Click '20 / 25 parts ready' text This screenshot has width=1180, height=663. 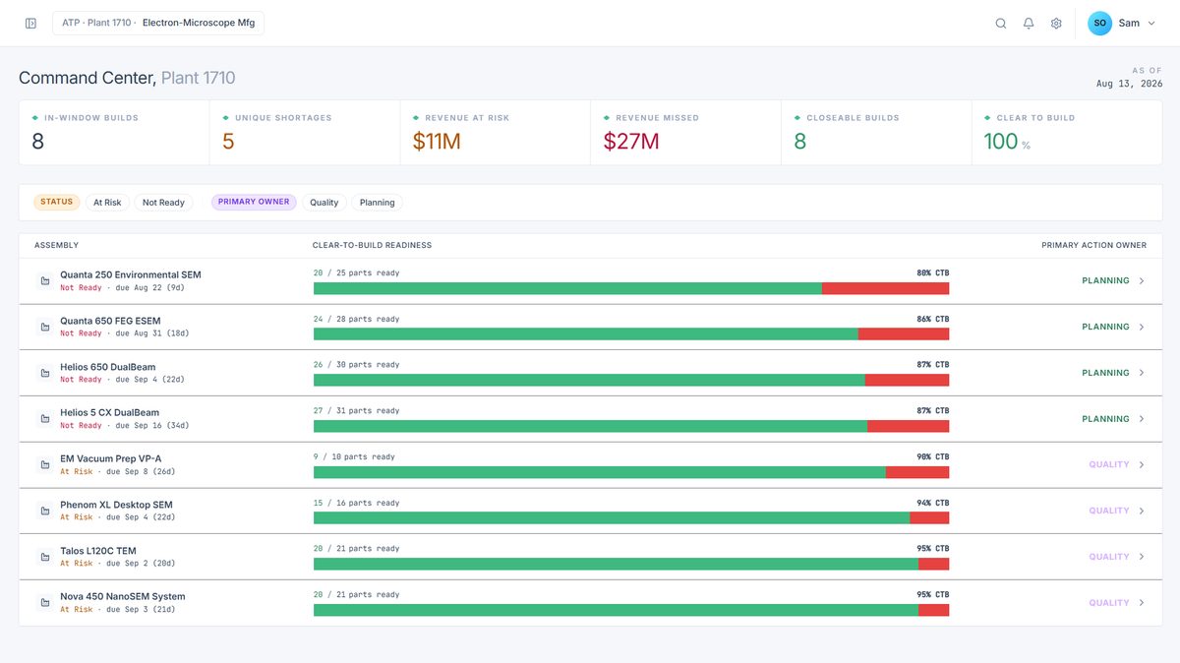coord(356,272)
